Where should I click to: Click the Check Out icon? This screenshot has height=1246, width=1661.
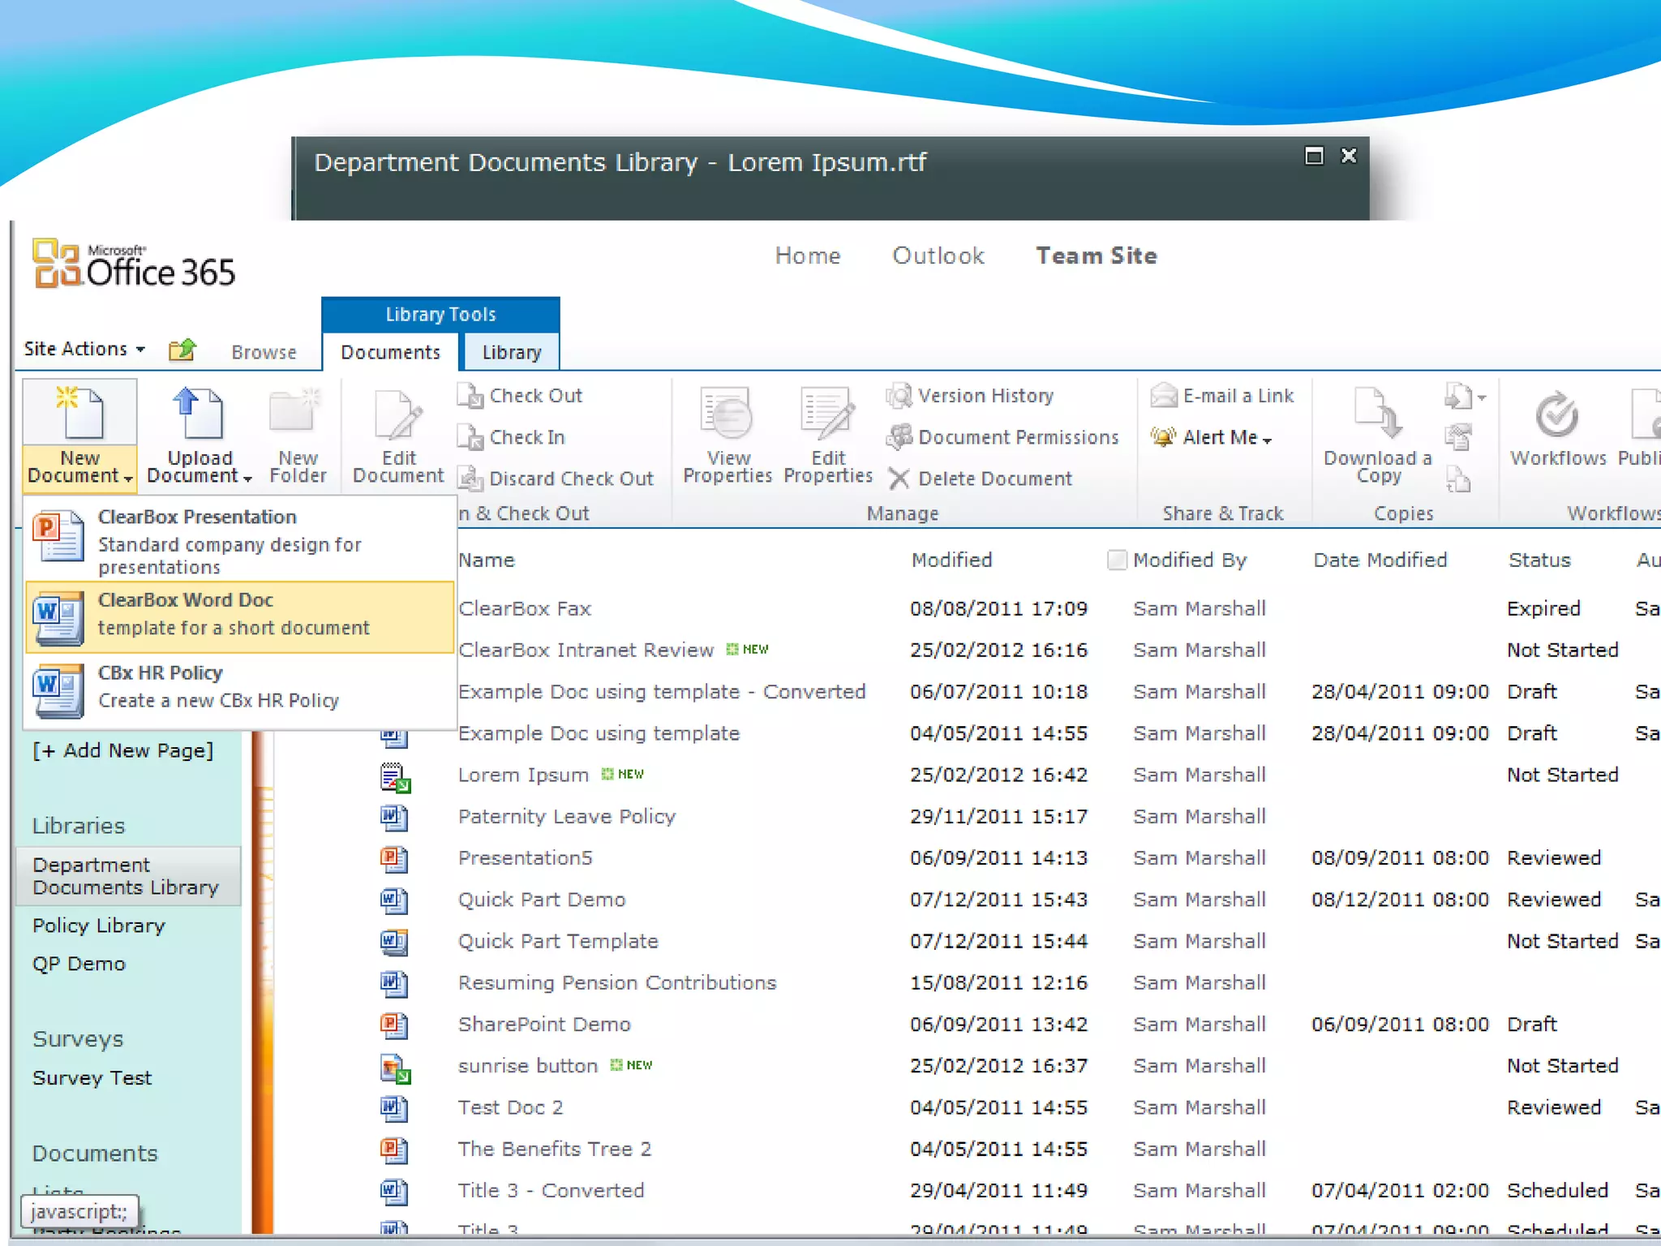pyautogui.click(x=470, y=396)
